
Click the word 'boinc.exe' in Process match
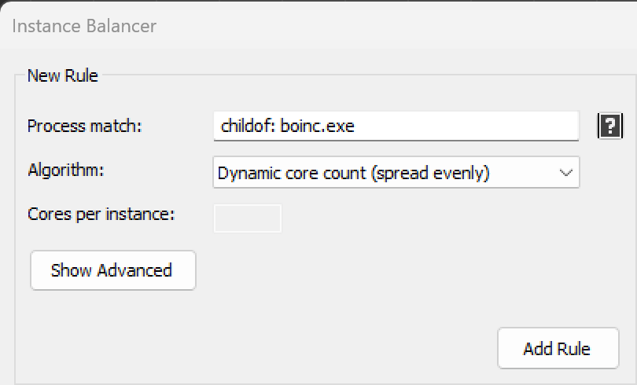[317, 126]
